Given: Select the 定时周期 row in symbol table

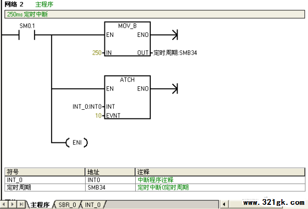Looking at the screenshot, I should click(x=155, y=188).
